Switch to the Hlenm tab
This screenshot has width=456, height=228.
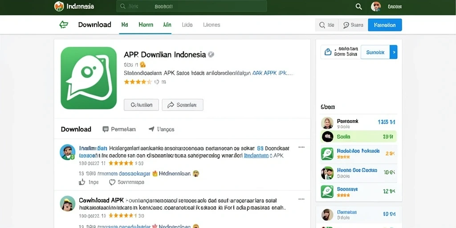pos(146,25)
